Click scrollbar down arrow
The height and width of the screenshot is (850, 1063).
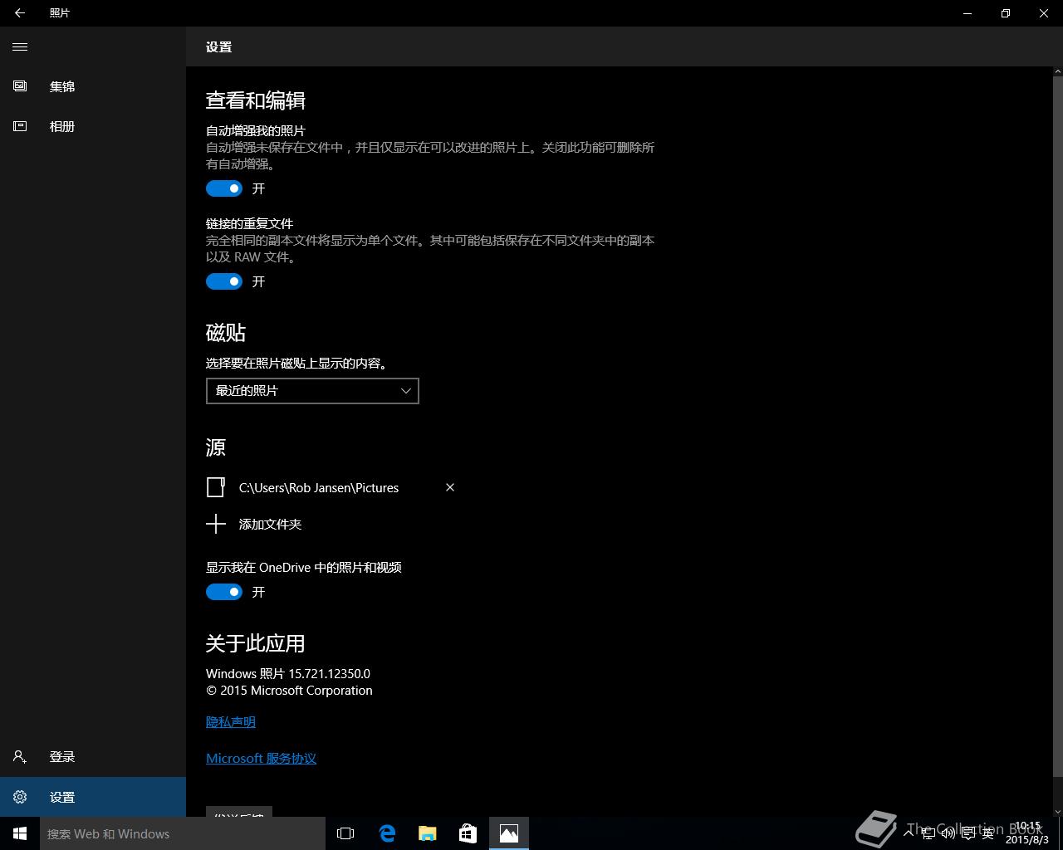[x=1057, y=811]
